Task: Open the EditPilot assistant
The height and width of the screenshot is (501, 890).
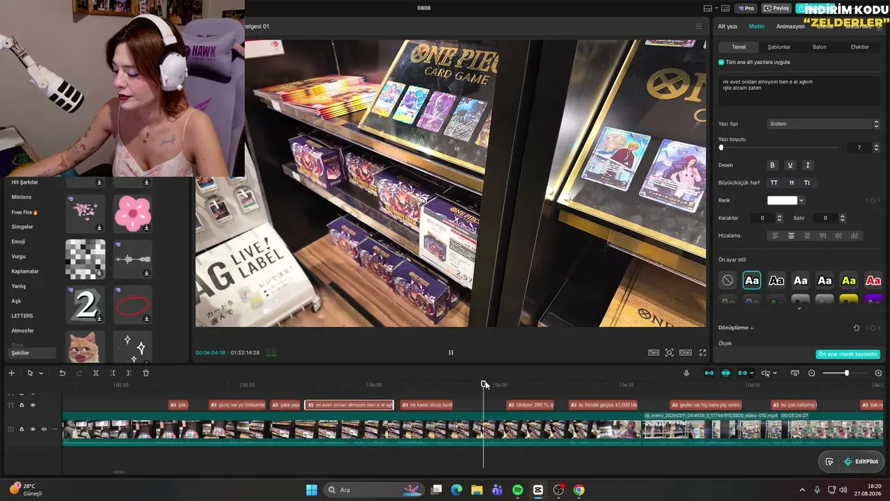Action: (861, 461)
